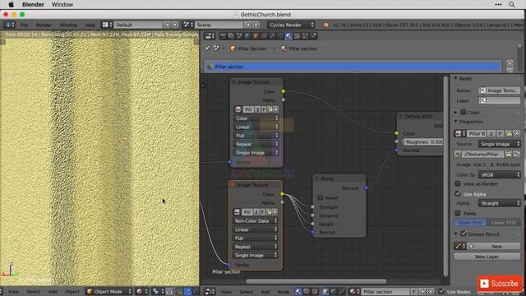This screenshot has height=296, width=526.
Task: Browse image in bottom Image Texture node
Action: (238, 212)
